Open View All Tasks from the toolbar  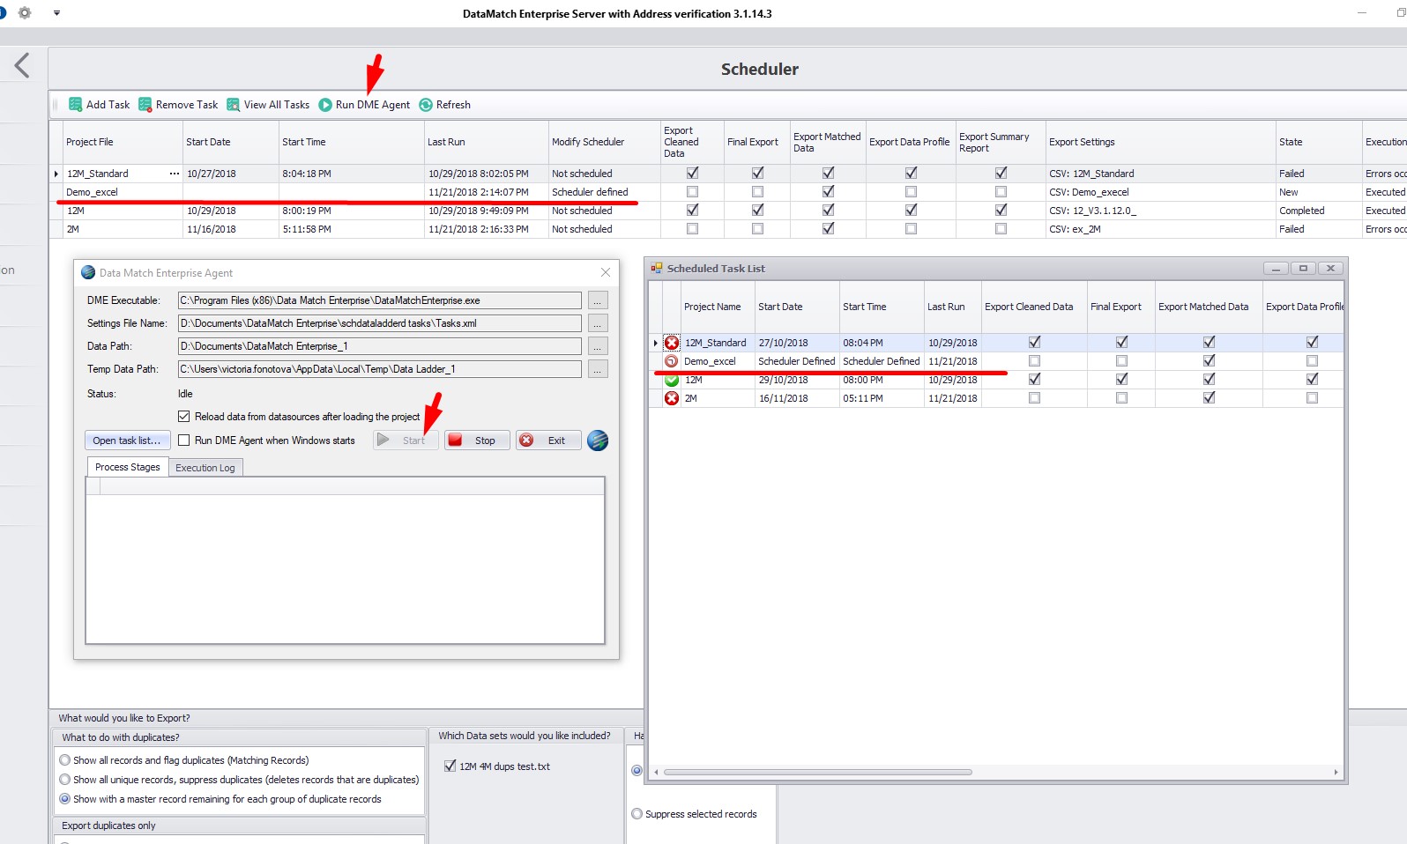(268, 105)
